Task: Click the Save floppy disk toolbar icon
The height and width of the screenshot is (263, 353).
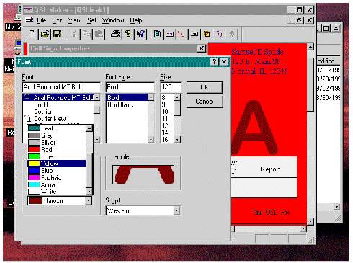Action: pos(57,34)
